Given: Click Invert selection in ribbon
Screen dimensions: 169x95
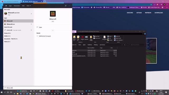Looking at the screenshot, I should [x=118, y=40].
